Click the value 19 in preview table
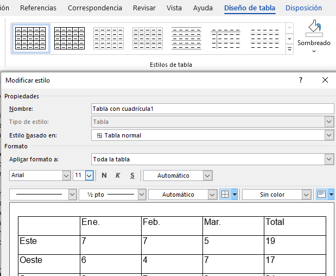Viewport: 336px width, 276px height. (270, 241)
